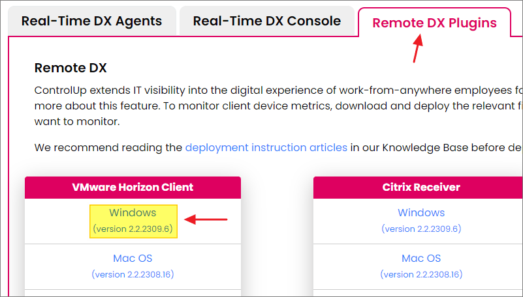Click the "We recommend reading" text
Viewport: 523px width, 297px height.
point(108,148)
